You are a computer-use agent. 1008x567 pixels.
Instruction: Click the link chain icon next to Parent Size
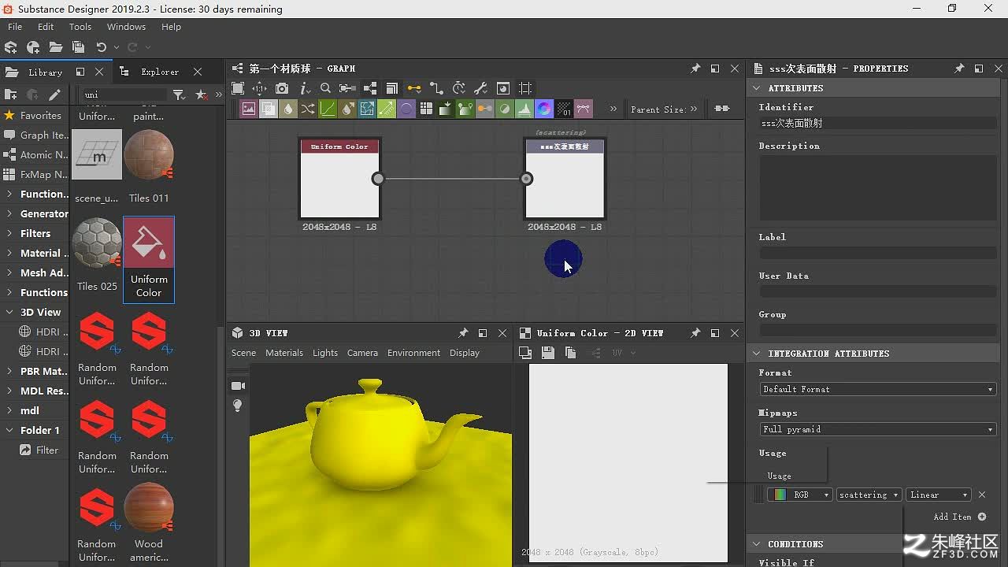[721, 109]
